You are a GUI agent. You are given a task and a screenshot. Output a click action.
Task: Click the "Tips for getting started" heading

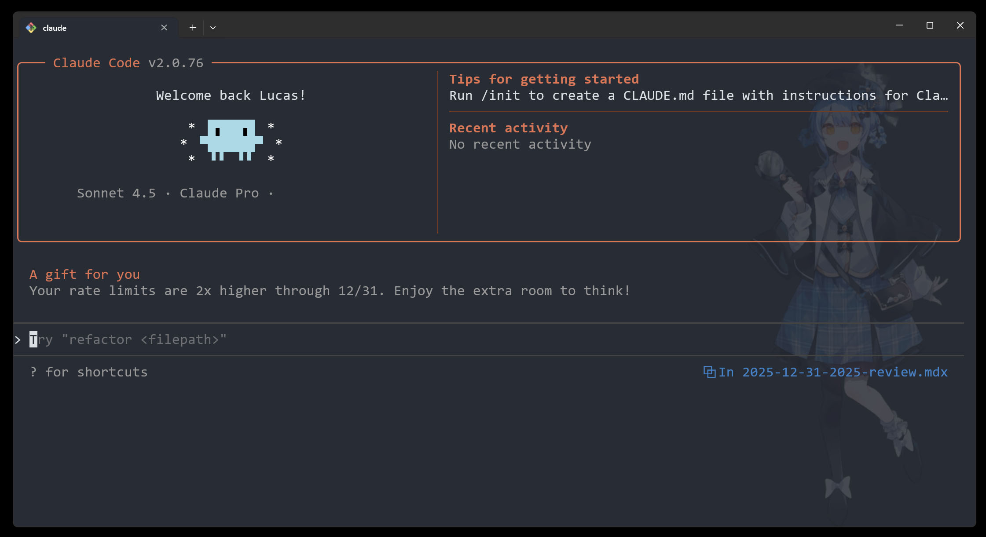tap(544, 79)
